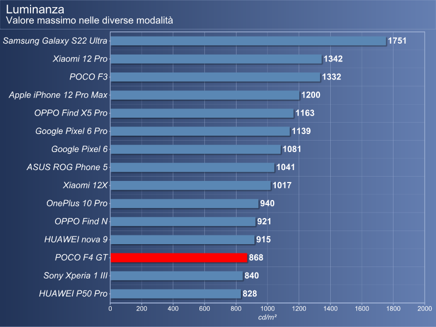Click the '1000' x-axis tick label
This screenshot has width=436, height=327.
pyautogui.click(x=268, y=308)
